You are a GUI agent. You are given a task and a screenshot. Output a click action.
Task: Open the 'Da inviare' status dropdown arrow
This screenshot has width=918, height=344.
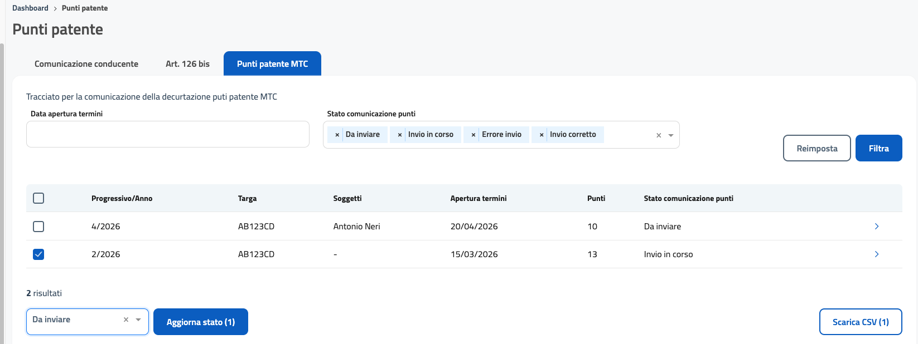138,320
